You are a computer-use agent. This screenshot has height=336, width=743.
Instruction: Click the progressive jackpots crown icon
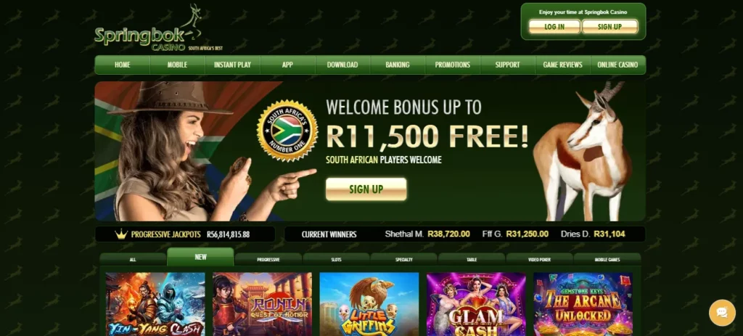[121, 234]
